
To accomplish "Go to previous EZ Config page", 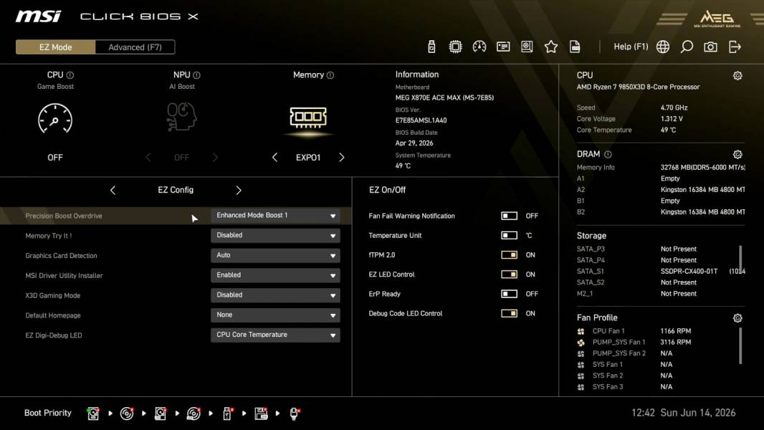I will [x=113, y=191].
